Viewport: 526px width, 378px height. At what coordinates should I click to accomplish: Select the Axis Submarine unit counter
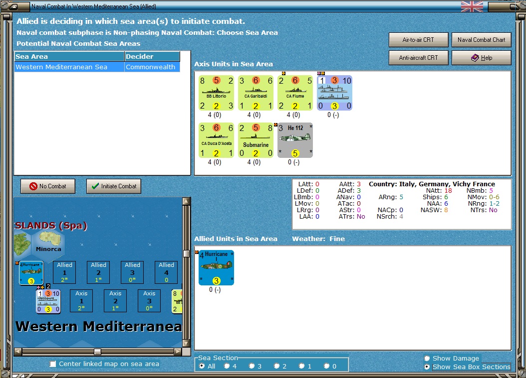[256, 140]
